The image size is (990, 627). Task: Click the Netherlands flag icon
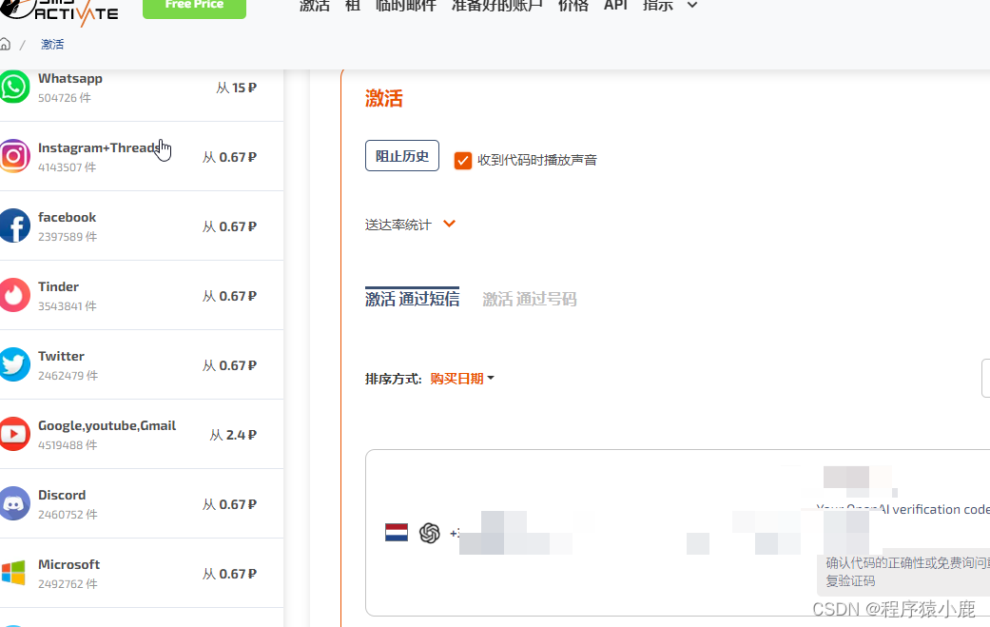[397, 532]
